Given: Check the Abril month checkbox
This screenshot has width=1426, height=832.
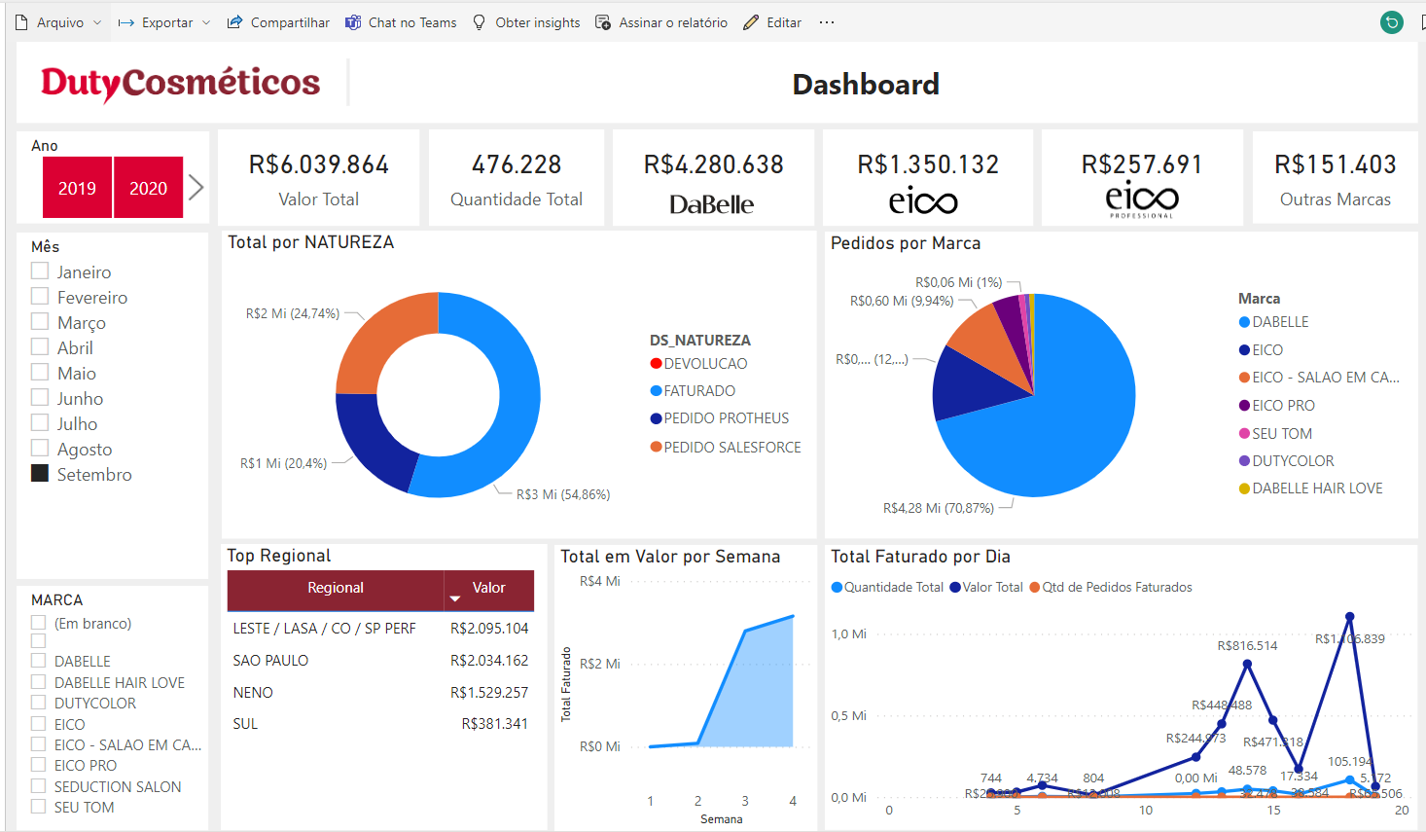Looking at the screenshot, I should (40, 346).
